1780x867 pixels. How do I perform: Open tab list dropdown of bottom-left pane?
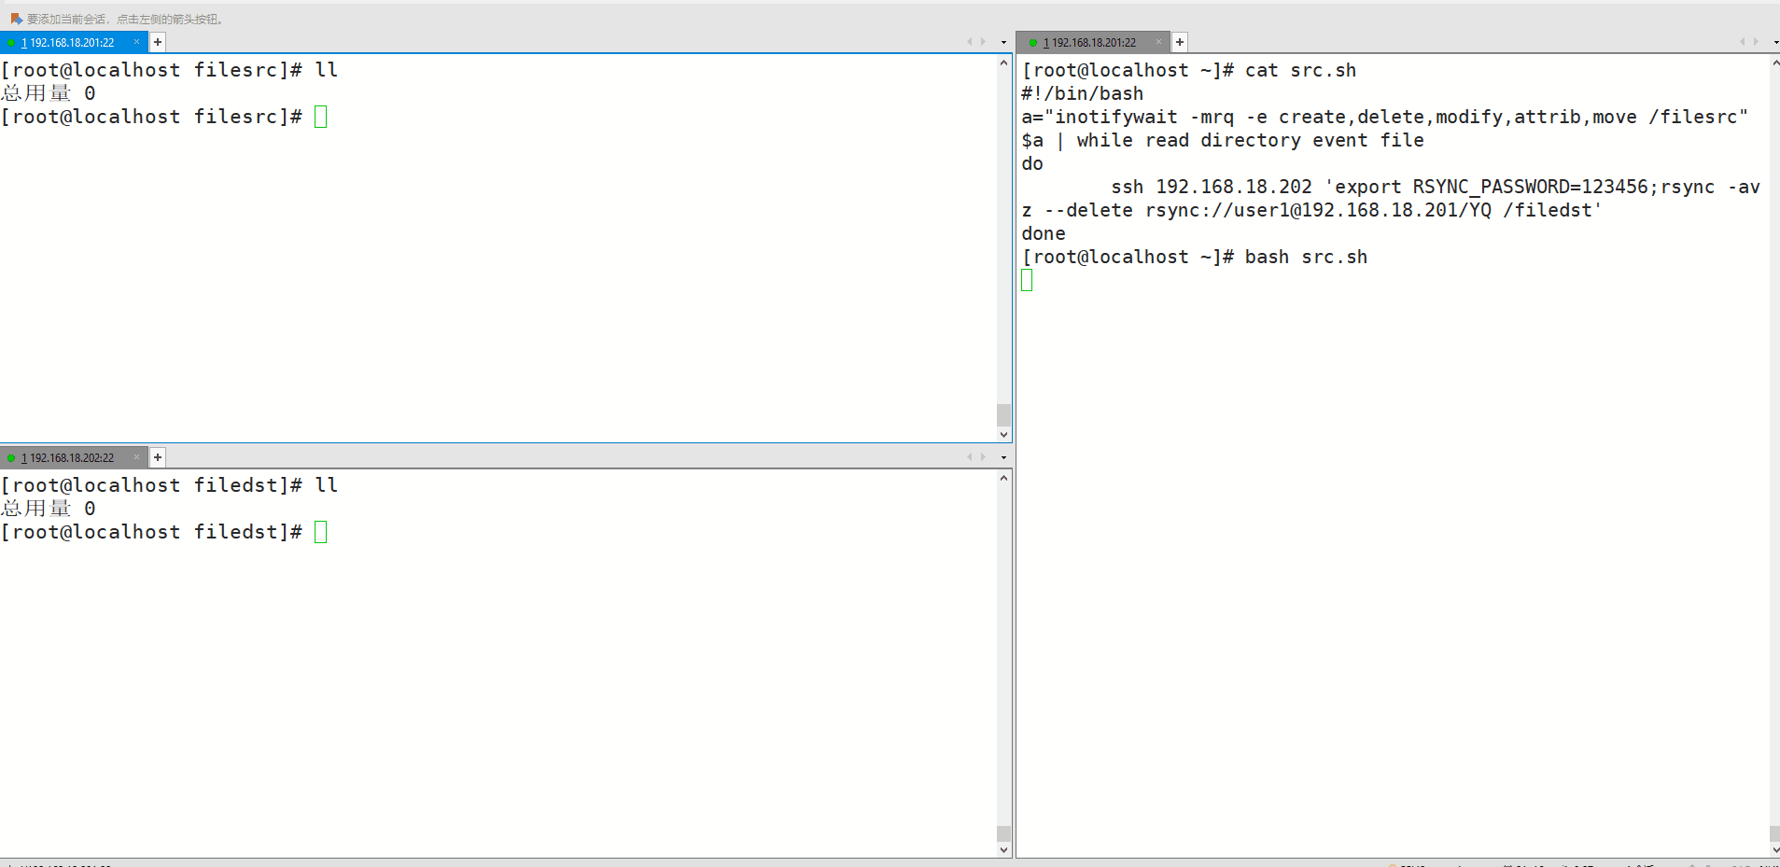[1003, 457]
